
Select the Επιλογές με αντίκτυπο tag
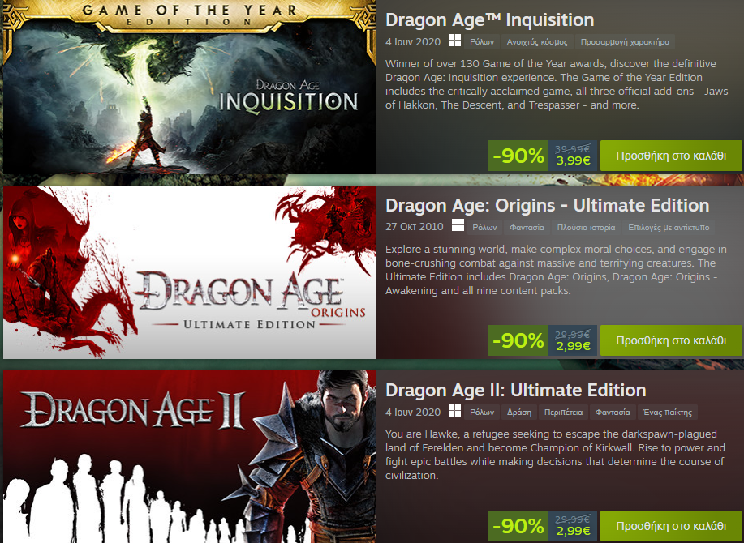point(669,228)
